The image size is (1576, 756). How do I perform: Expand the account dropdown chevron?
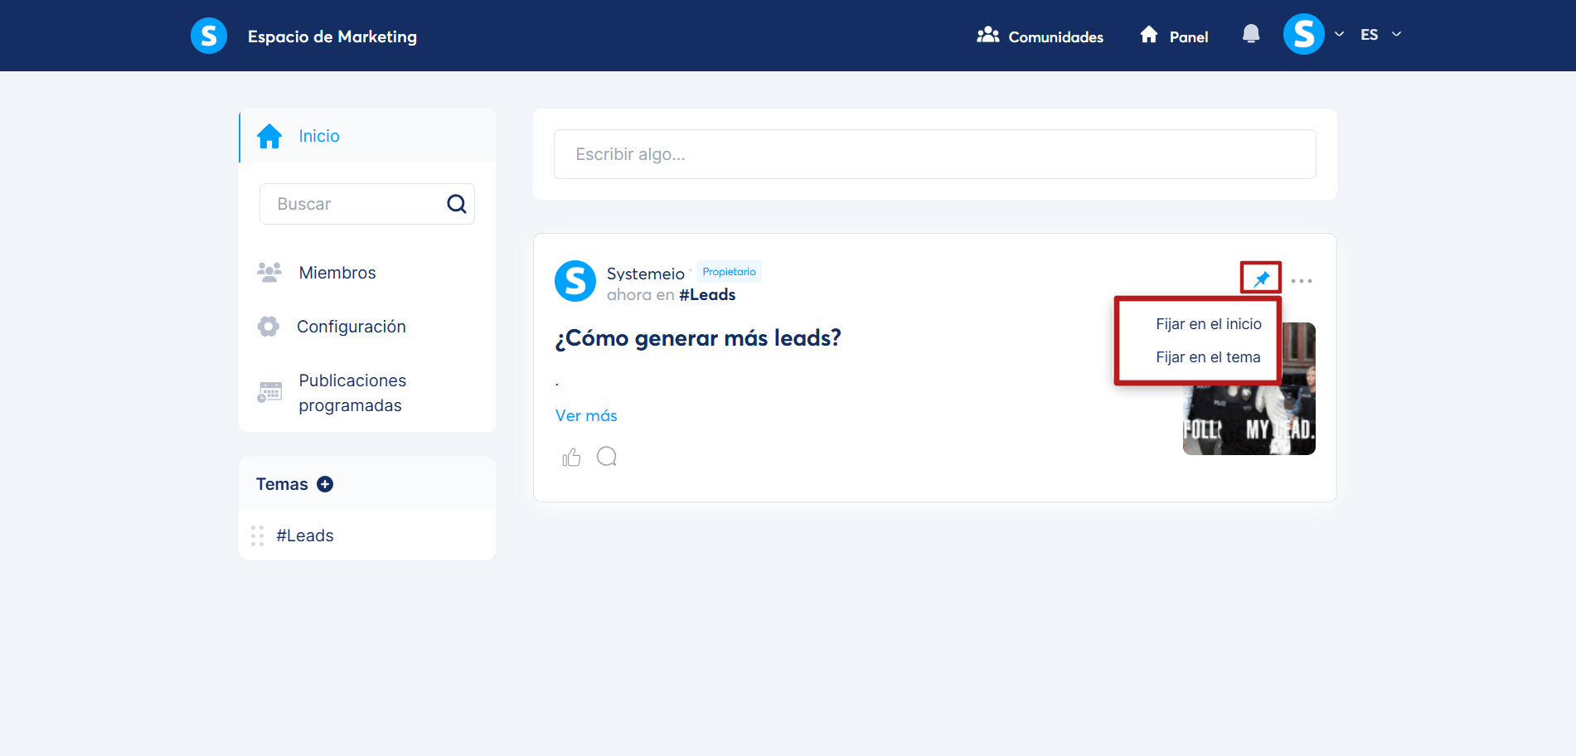click(x=1339, y=34)
